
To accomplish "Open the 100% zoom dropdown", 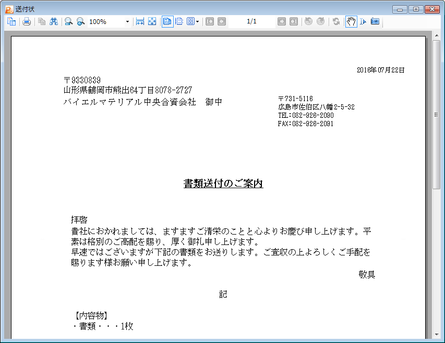I will [x=127, y=22].
